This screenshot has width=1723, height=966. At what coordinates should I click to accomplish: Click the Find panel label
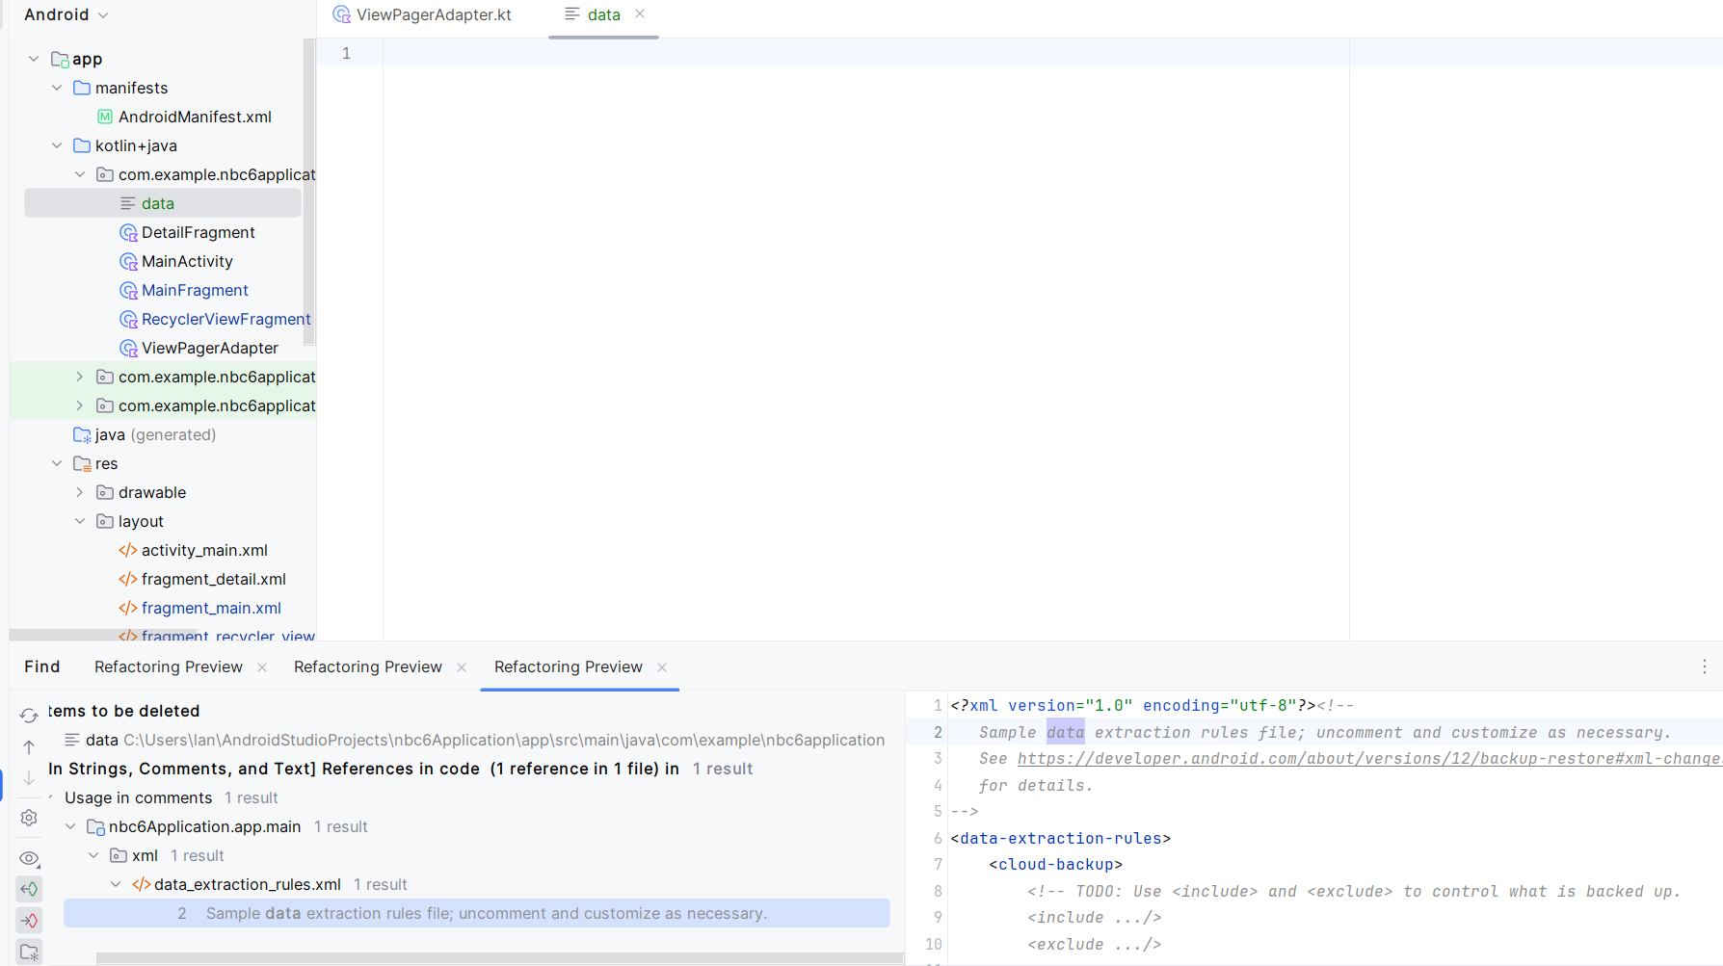tap(42, 667)
